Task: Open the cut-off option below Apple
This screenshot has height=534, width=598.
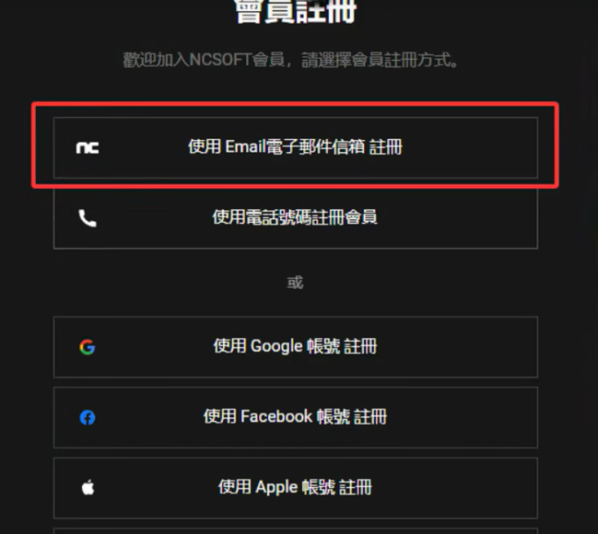Action: 296,531
